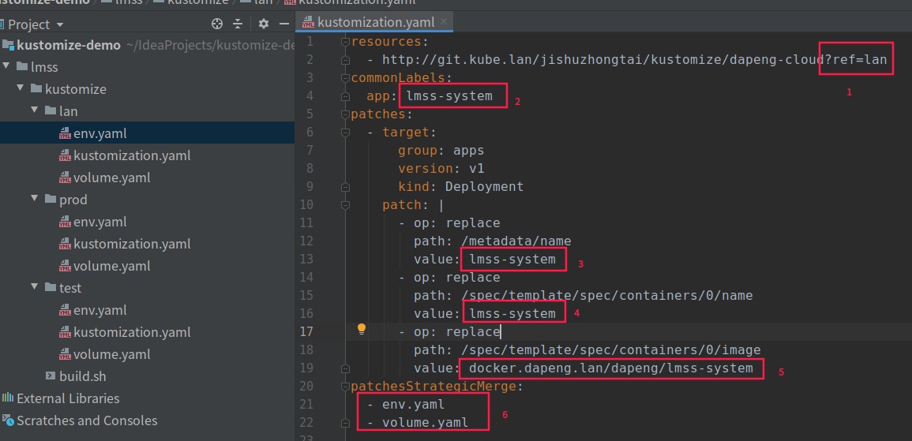Image resolution: width=912 pixels, height=441 pixels.
Task: Fold the patches block at line 5
Action: (x=346, y=114)
